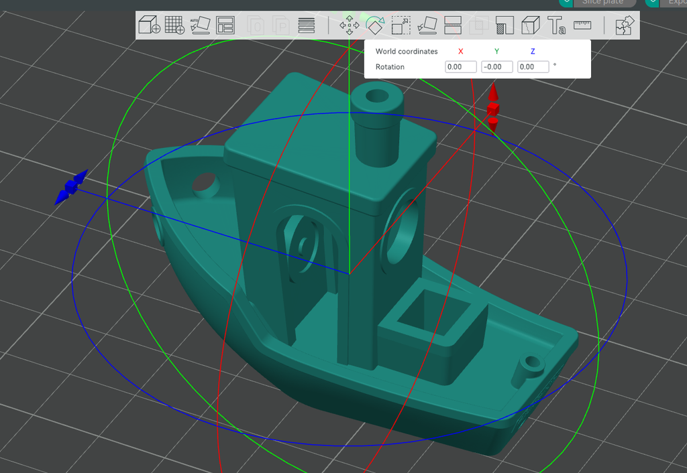Click the Slice plate button
The image size is (687, 473).
(602, 3)
